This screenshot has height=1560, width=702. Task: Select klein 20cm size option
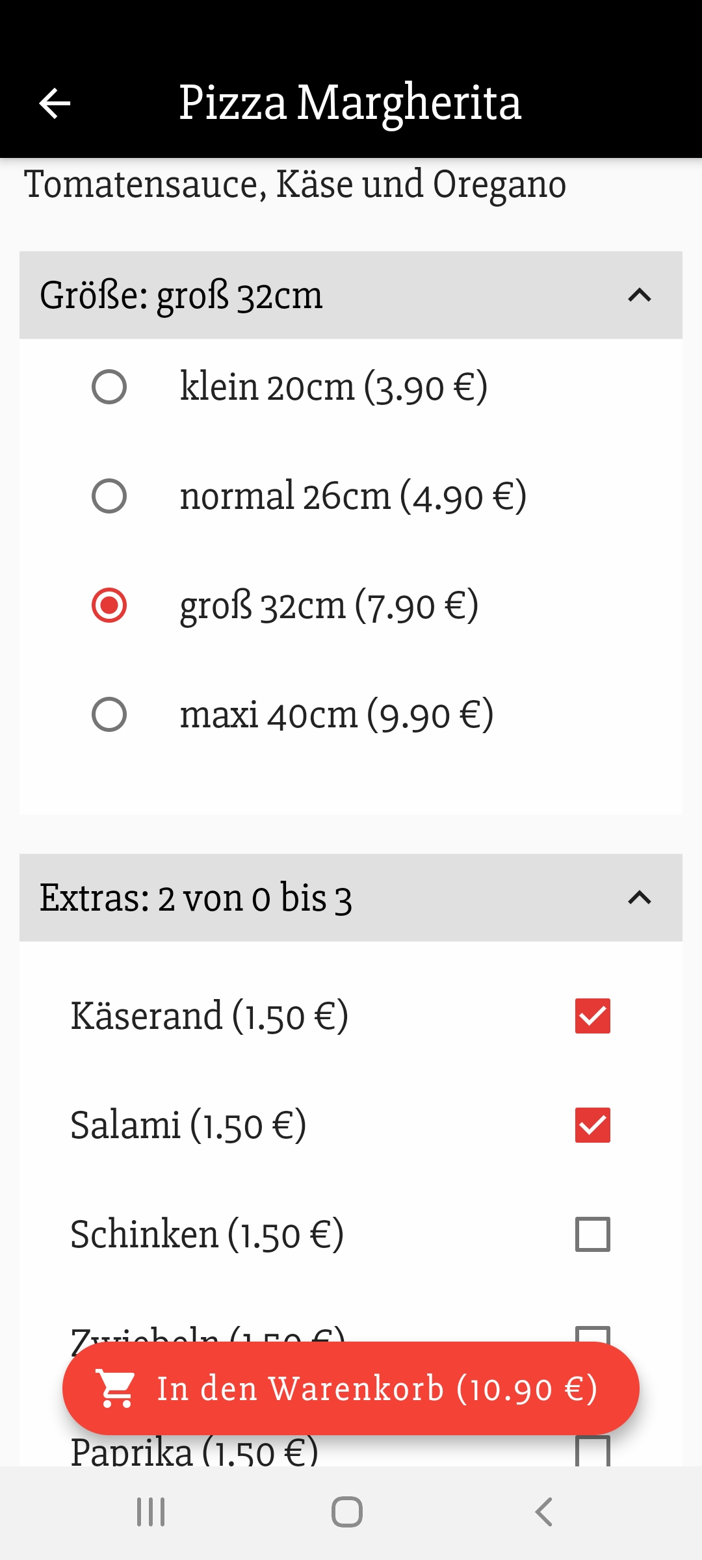coord(109,387)
